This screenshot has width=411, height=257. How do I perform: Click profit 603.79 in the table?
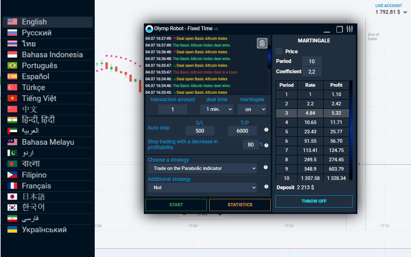(336, 169)
